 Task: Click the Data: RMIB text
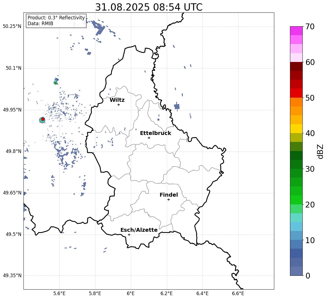click(40, 24)
